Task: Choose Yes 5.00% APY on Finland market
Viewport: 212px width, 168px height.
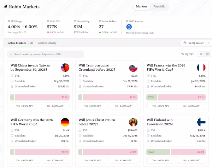Action: click(161, 161)
